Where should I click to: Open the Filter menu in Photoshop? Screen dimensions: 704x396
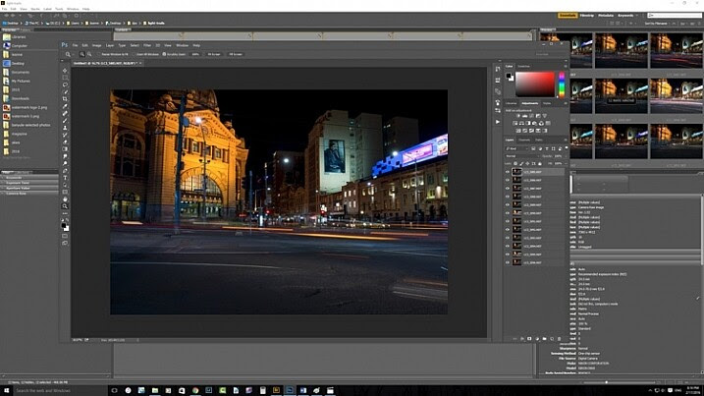(147, 45)
